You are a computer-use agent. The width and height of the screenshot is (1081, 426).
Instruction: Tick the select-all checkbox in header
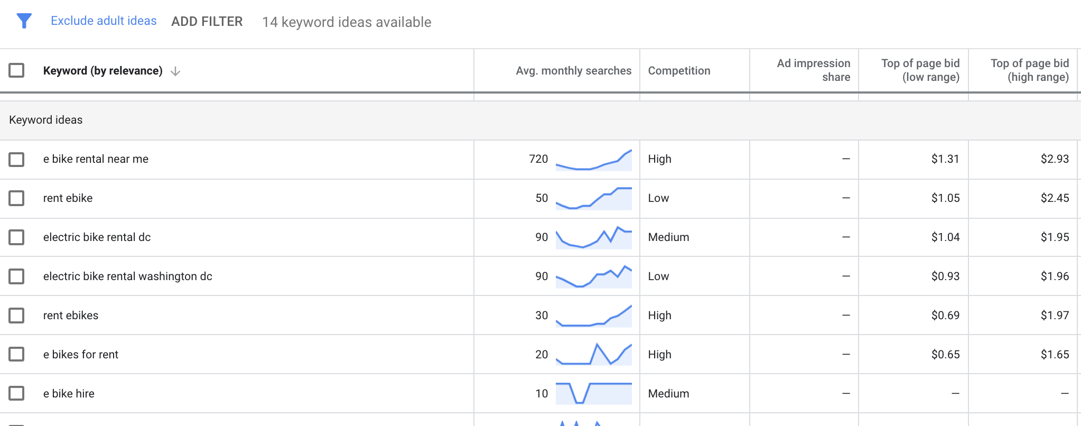click(16, 70)
